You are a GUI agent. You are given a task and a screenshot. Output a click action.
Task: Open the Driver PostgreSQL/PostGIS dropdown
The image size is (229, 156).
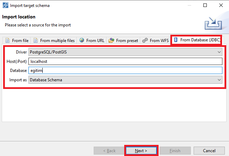click(x=125, y=52)
